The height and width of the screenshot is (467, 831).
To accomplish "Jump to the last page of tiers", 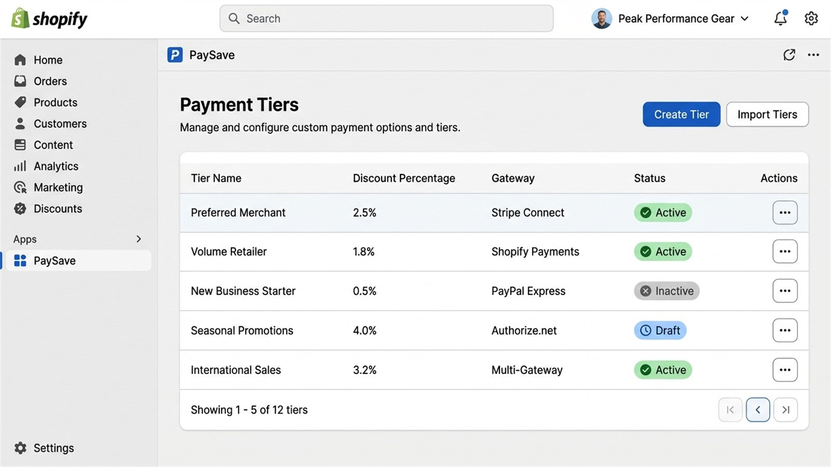I will 785,409.
